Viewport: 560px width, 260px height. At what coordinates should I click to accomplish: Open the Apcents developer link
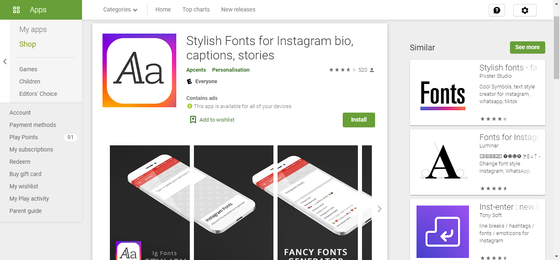click(x=196, y=70)
